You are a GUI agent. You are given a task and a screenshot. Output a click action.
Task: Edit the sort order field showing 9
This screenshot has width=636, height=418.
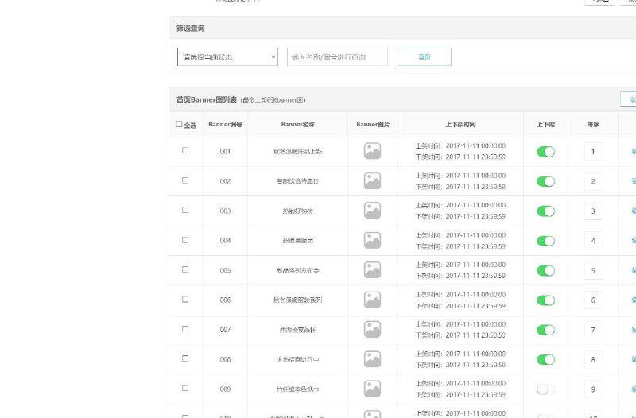(x=593, y=389)
